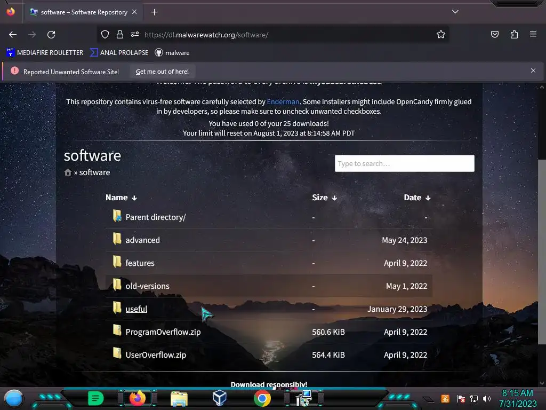546x410 pixels.
Task: Bookmark this page with the star
Action: click(x=441, y=34)
